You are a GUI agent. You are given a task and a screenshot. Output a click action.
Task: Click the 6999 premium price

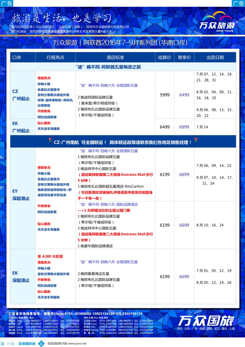(184, 127)
